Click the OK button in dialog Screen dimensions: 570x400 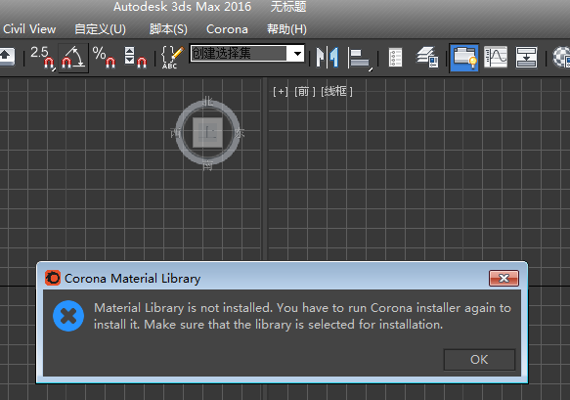click(479, 359)
